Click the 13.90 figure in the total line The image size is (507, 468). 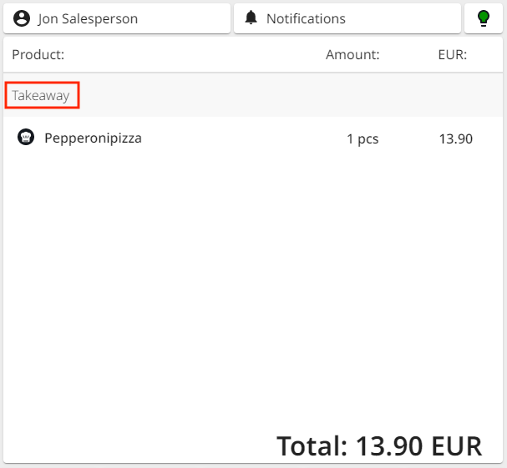[390, 446]
